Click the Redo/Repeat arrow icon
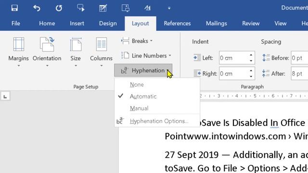308x173 pixels. tap(59, 8)
